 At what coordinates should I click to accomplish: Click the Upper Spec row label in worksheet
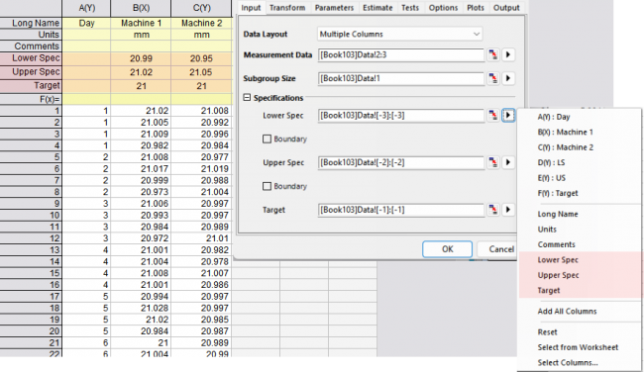pos(31,72)
